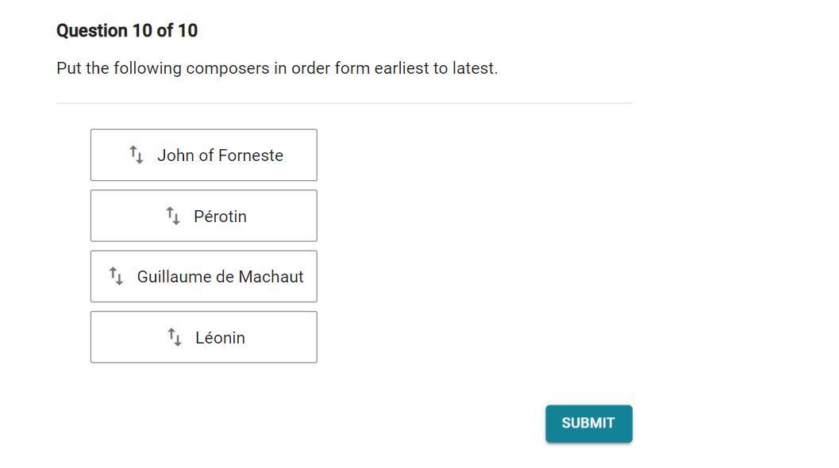
Task: Click the horizontal divider below the question
Action: coord(344,103)
